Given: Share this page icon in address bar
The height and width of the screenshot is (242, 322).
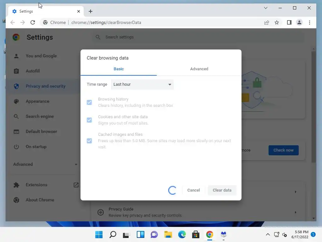Looking at the screenshot, I should (x=267, y=22).
